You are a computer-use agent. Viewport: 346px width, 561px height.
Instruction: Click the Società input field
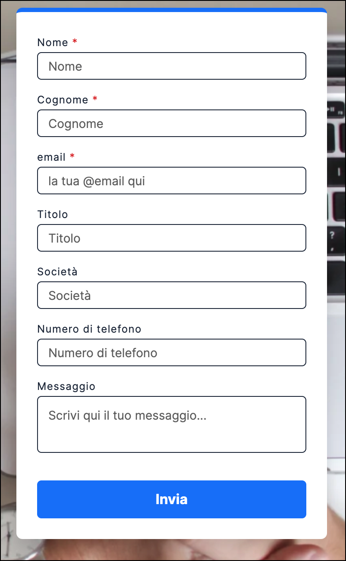171,295
